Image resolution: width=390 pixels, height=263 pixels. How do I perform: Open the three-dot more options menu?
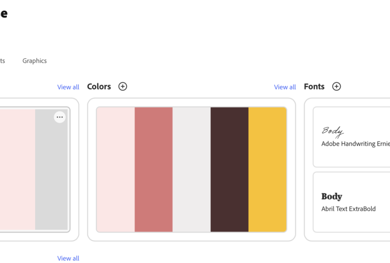point(59,117)
